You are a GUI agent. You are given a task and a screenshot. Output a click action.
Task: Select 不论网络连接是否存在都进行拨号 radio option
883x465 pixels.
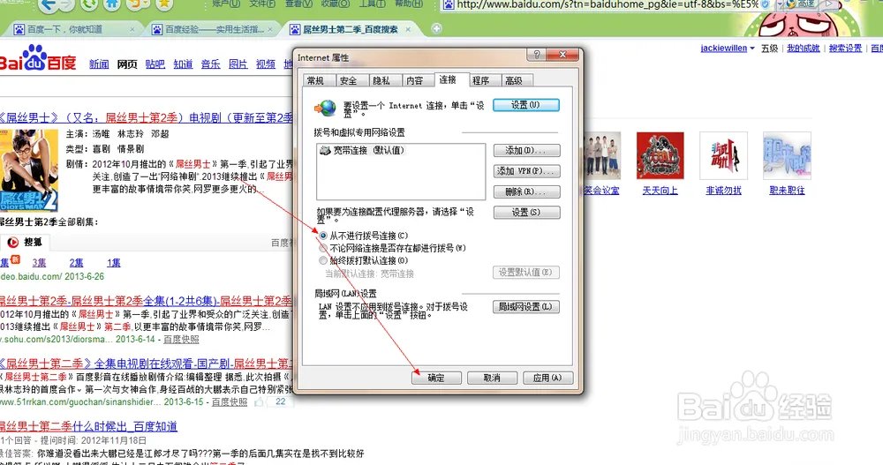pyautogui.click(x=323, y=248)
